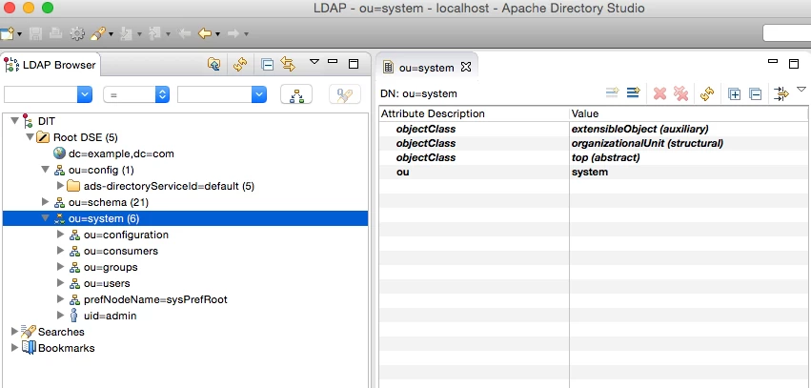The height and width of the screenshot is (388, 811).
Task: Click the quick search scope button
Action: (x=296, y=94)
